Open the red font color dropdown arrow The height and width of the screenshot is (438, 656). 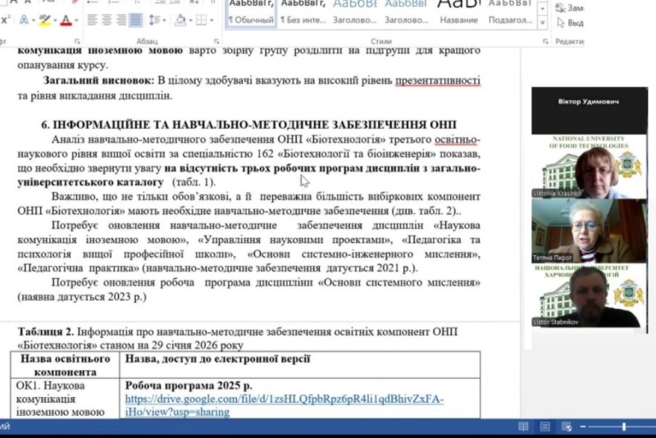tap(76, 20)
